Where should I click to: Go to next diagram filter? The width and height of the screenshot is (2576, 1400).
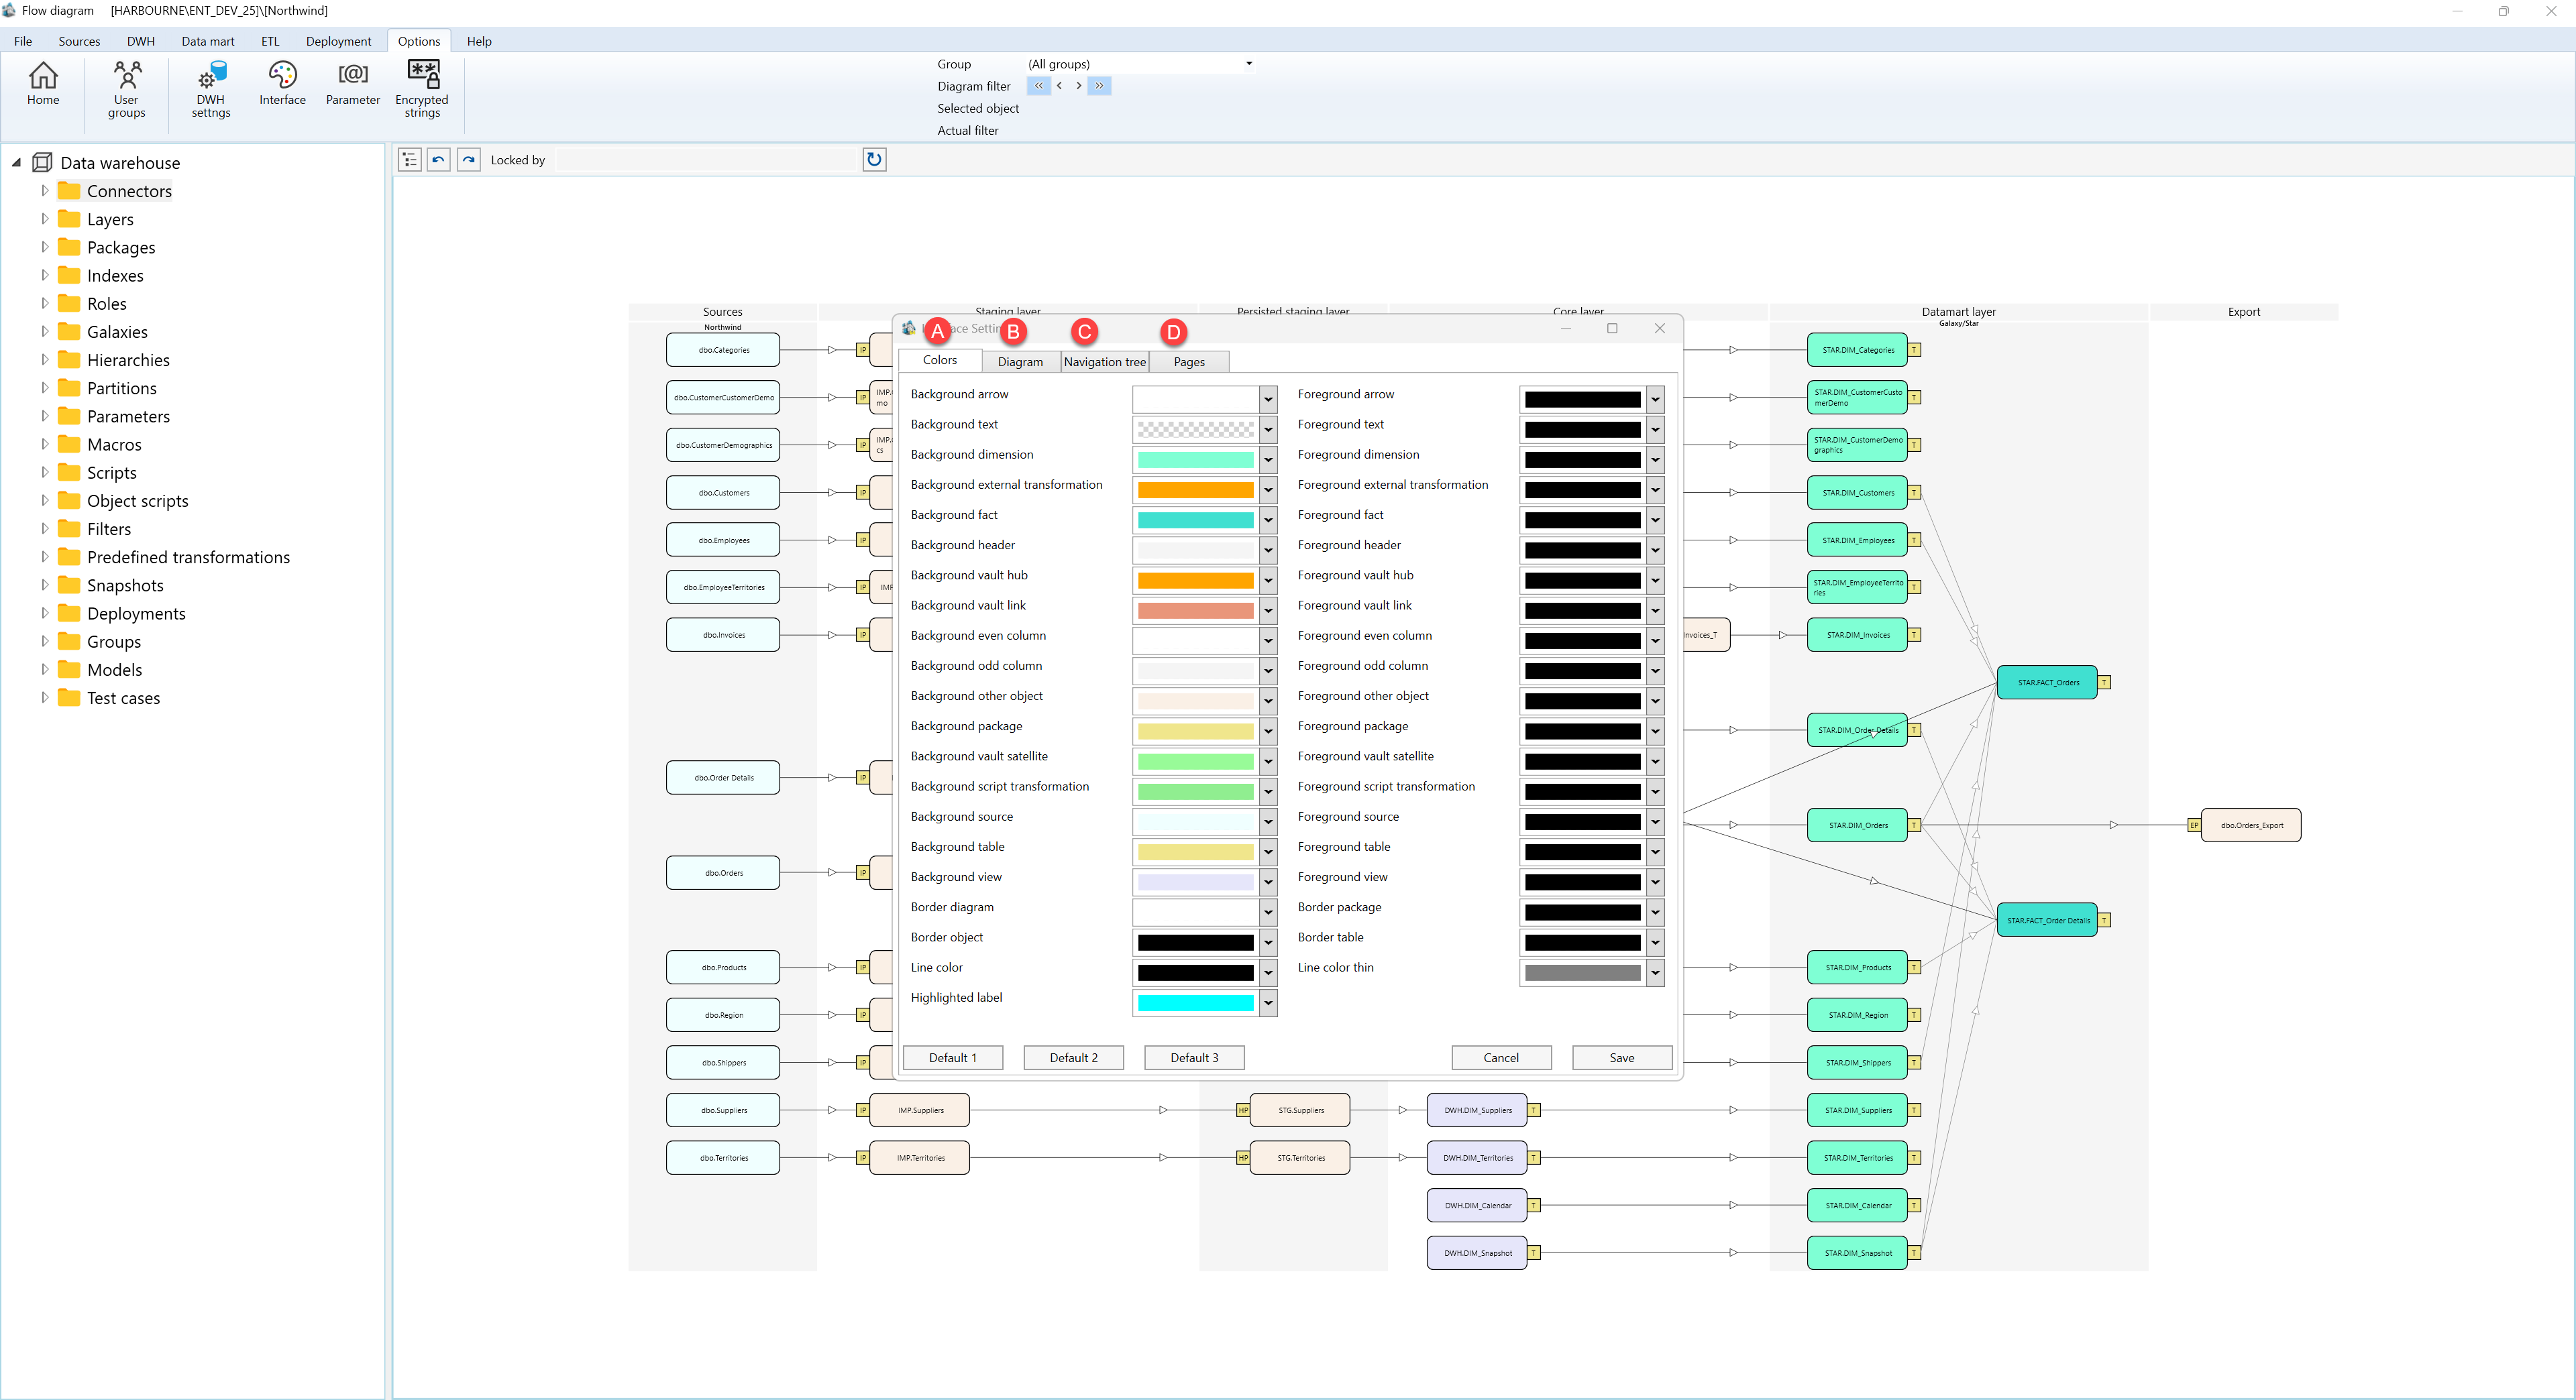click(x=1079, y=86)
